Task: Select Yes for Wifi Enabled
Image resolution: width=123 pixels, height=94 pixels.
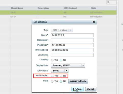Action: [x=52, y=76]
